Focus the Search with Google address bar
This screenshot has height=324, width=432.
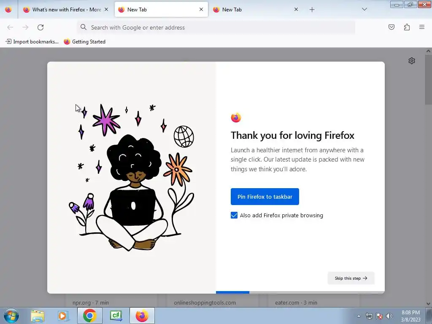pos(216,27)
